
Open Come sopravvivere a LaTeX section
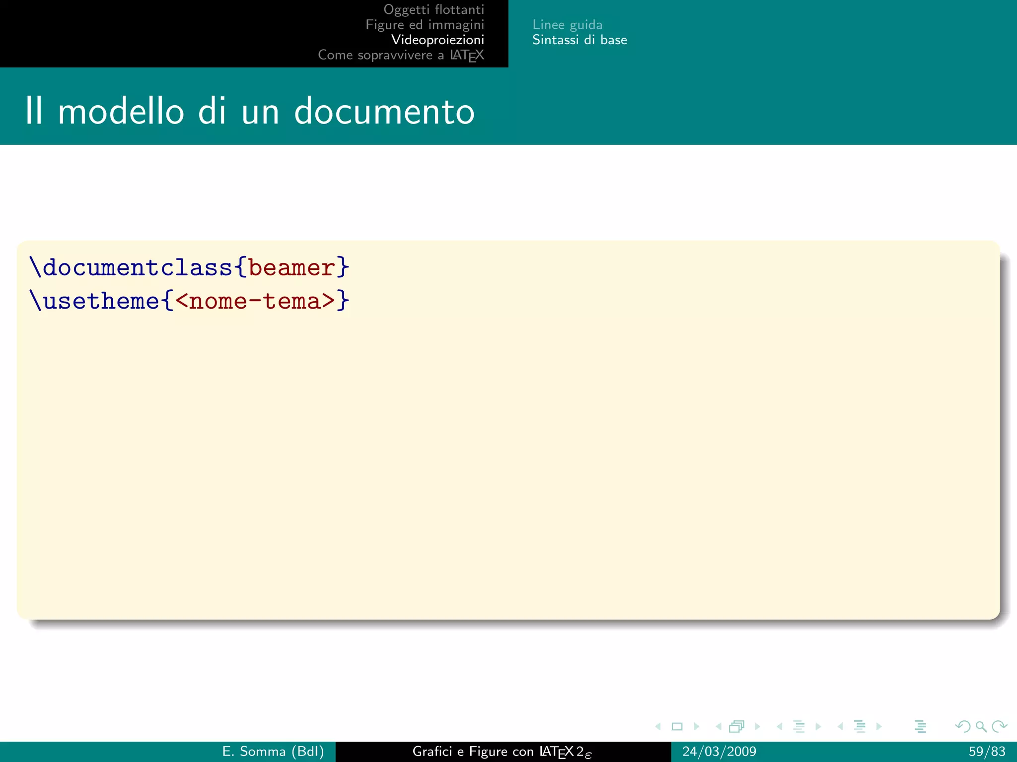click(x=401, y=55)
